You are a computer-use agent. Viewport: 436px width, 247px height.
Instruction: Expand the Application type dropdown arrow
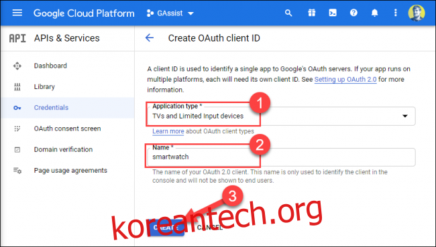[405, 116]
